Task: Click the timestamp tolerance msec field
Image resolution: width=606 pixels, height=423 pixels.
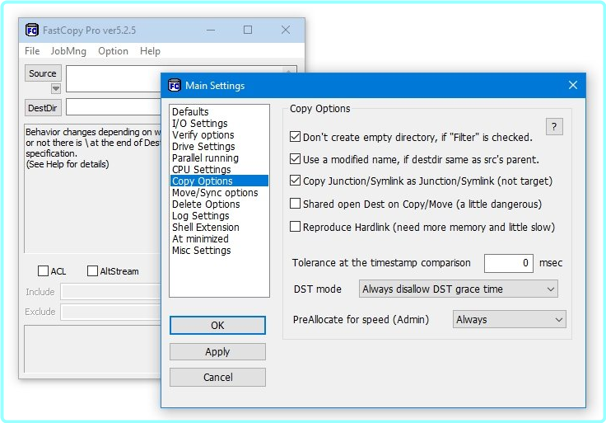Action: tap(508, 263)
